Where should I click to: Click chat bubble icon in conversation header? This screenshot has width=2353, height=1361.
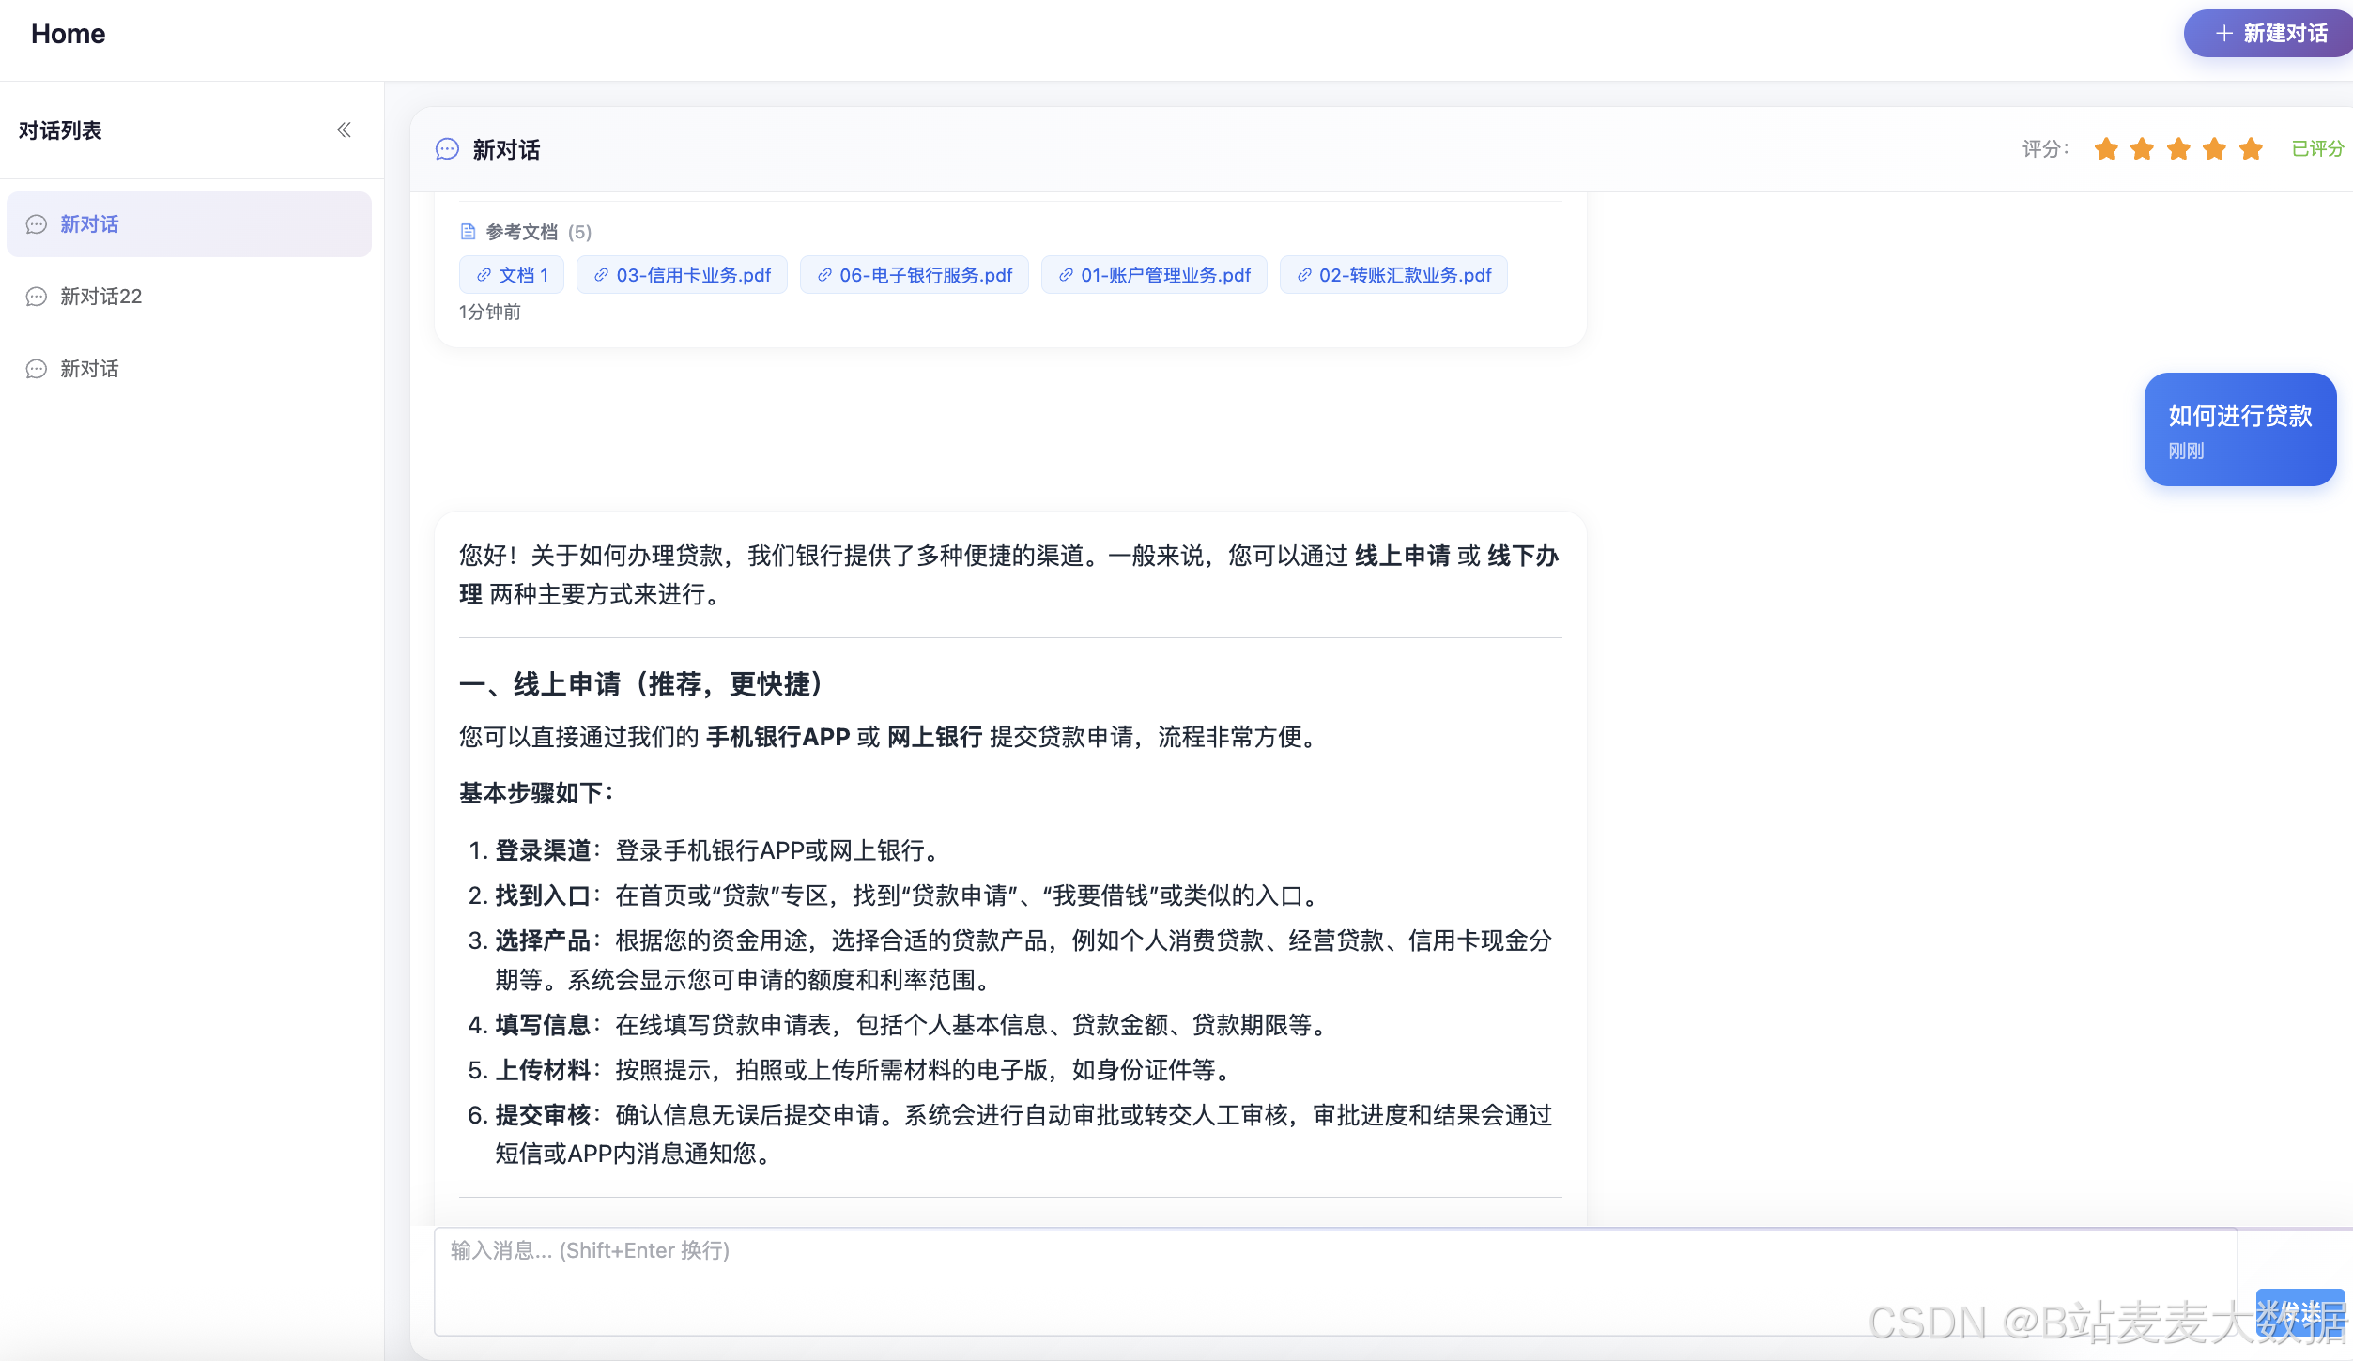[447, 149]
